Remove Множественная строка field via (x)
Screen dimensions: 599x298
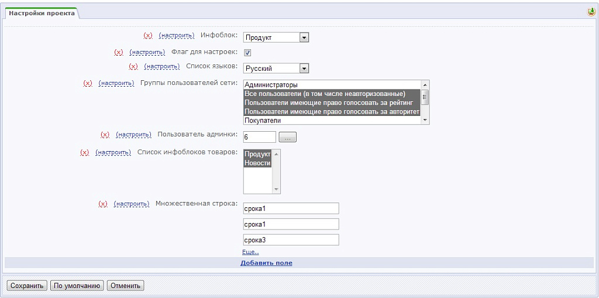[x=103, y=204]
